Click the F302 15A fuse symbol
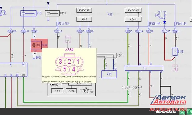This screenshot has height=115, width=192. [175, 24]
